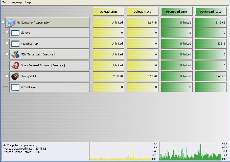Viewport: 230px width, 162px height.
Task: Click StrongDC++ download limit Unlimited cell
Action: click(177, 76)
